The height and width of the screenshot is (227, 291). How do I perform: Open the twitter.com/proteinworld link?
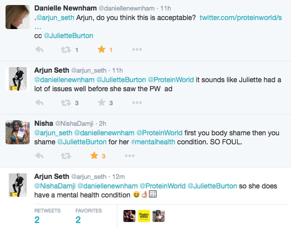[x=241, y=18]
